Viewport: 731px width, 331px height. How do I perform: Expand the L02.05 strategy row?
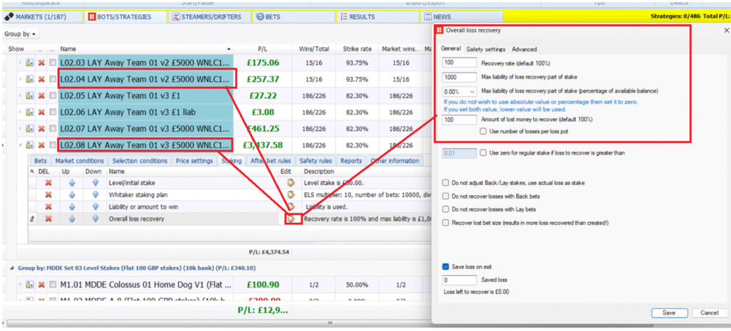20,96
